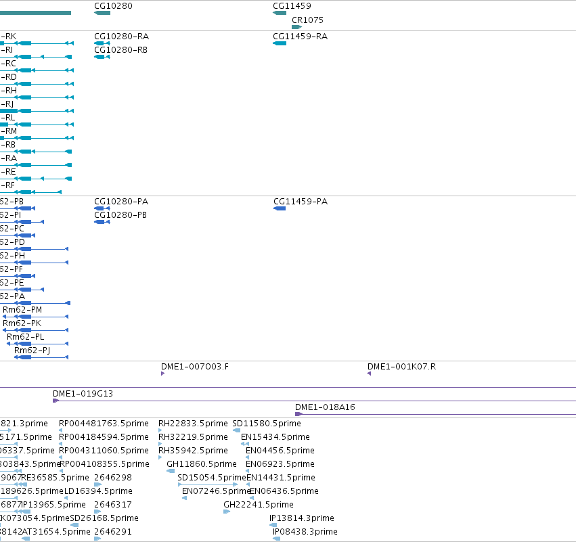
Task: Click protein 'CG10280-PA'
Action: click(121, 202)
